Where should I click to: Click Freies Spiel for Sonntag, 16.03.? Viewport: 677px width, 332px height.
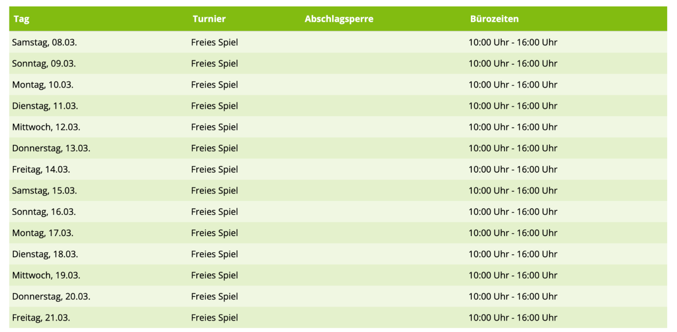click(x=215, y=212)
